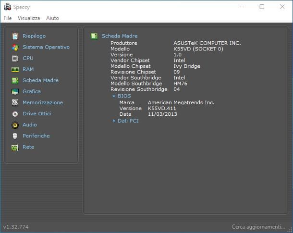Click the Riepilogo clipboard icon

coord(15,36)
